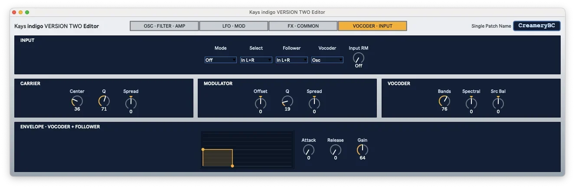Click the Input RM knob
Screen dimensions: 575x188
coord(359,58)
